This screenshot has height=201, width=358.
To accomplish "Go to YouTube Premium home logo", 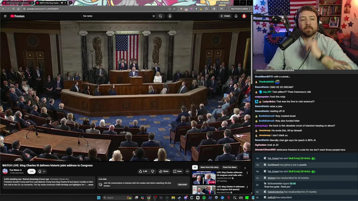I will (17, 16).
